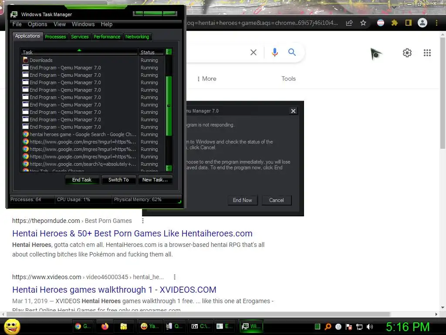Click the Chrome share page icon
446x335 pixels.
click(x=349, y=23)
